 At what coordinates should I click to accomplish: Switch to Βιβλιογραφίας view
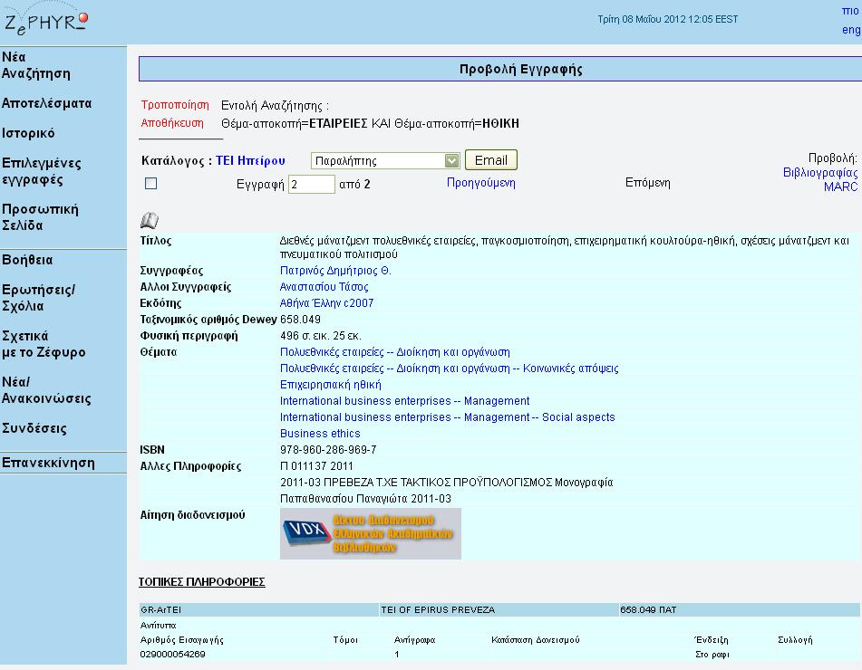click(x=820, y=172)
